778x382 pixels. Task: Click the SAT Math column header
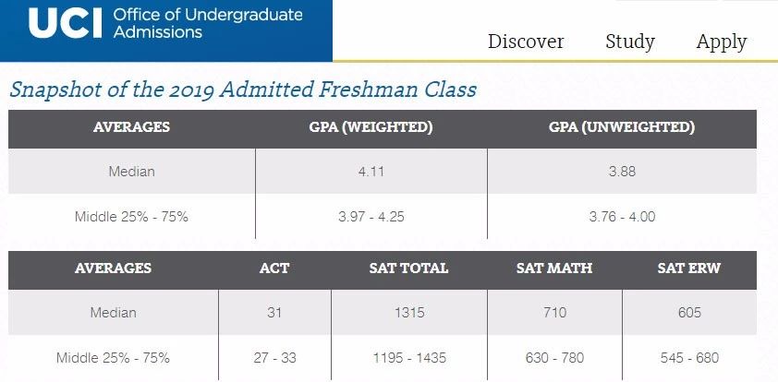click(554, 269)
